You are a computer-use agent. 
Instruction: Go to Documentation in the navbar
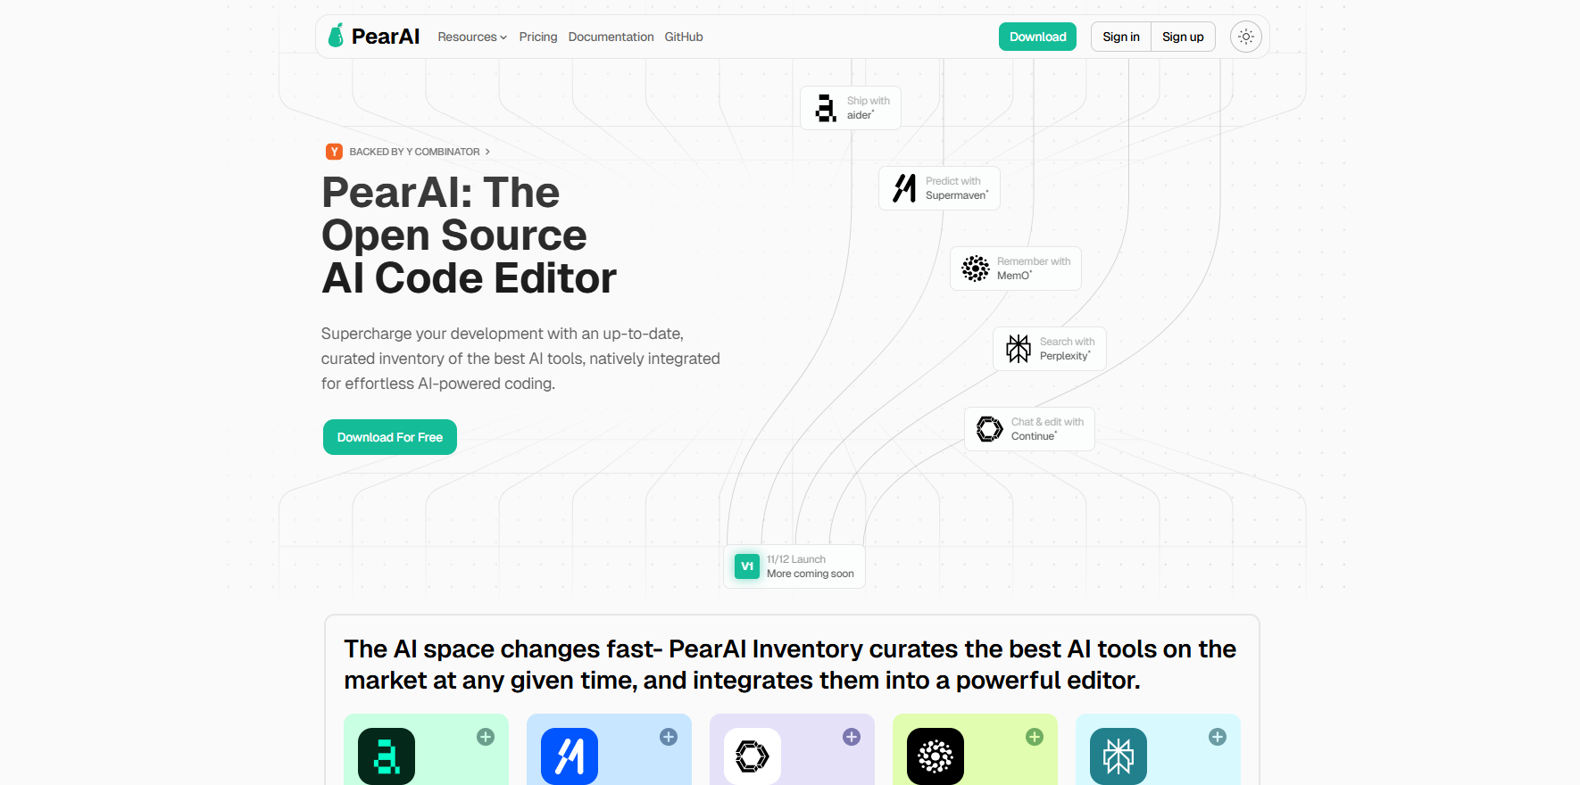coord(611,37)
